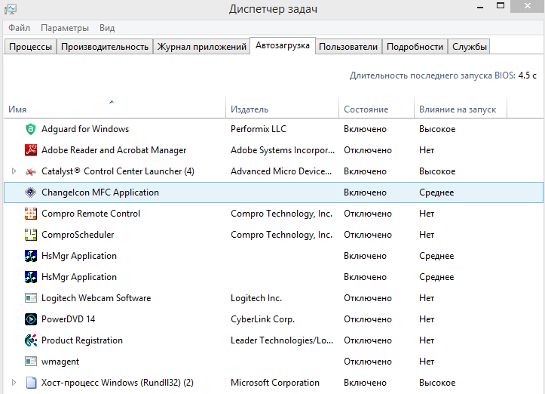
Task: Open the Файл menu
Action: [20, 28]
